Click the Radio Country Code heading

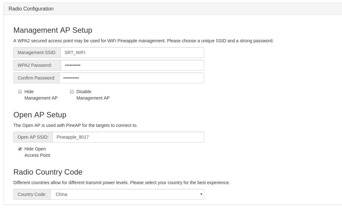pyautogui.click(x=48, y=172)
